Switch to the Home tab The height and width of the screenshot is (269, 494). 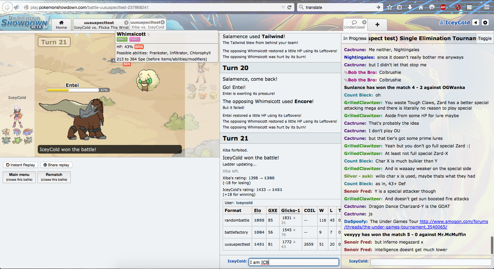(x=61, y=25)
